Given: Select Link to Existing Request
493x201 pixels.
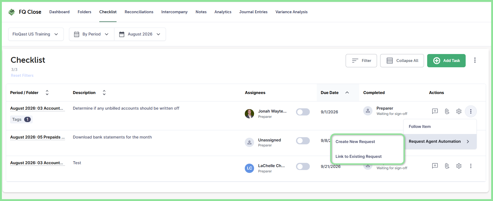Looking at the screenshot, I should click(x=367, y=157).
